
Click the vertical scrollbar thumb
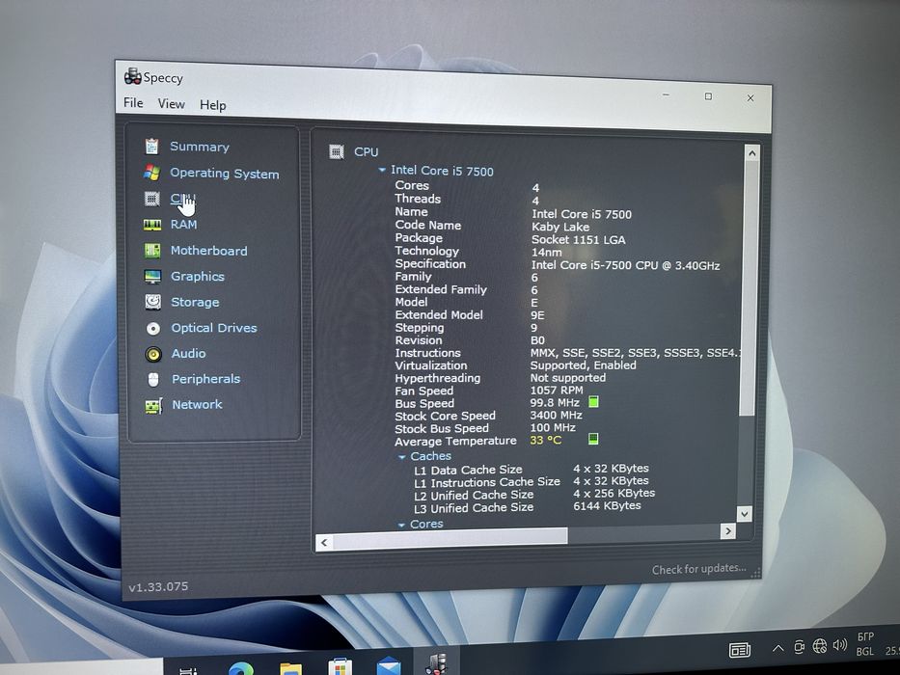pyautogui.click(x=750, y=288)
